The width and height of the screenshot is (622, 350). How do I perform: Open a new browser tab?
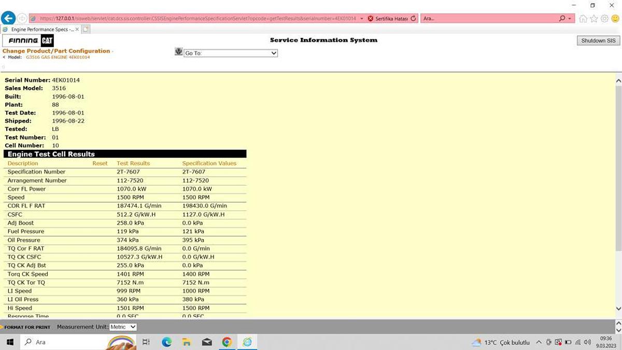[86, 30]
